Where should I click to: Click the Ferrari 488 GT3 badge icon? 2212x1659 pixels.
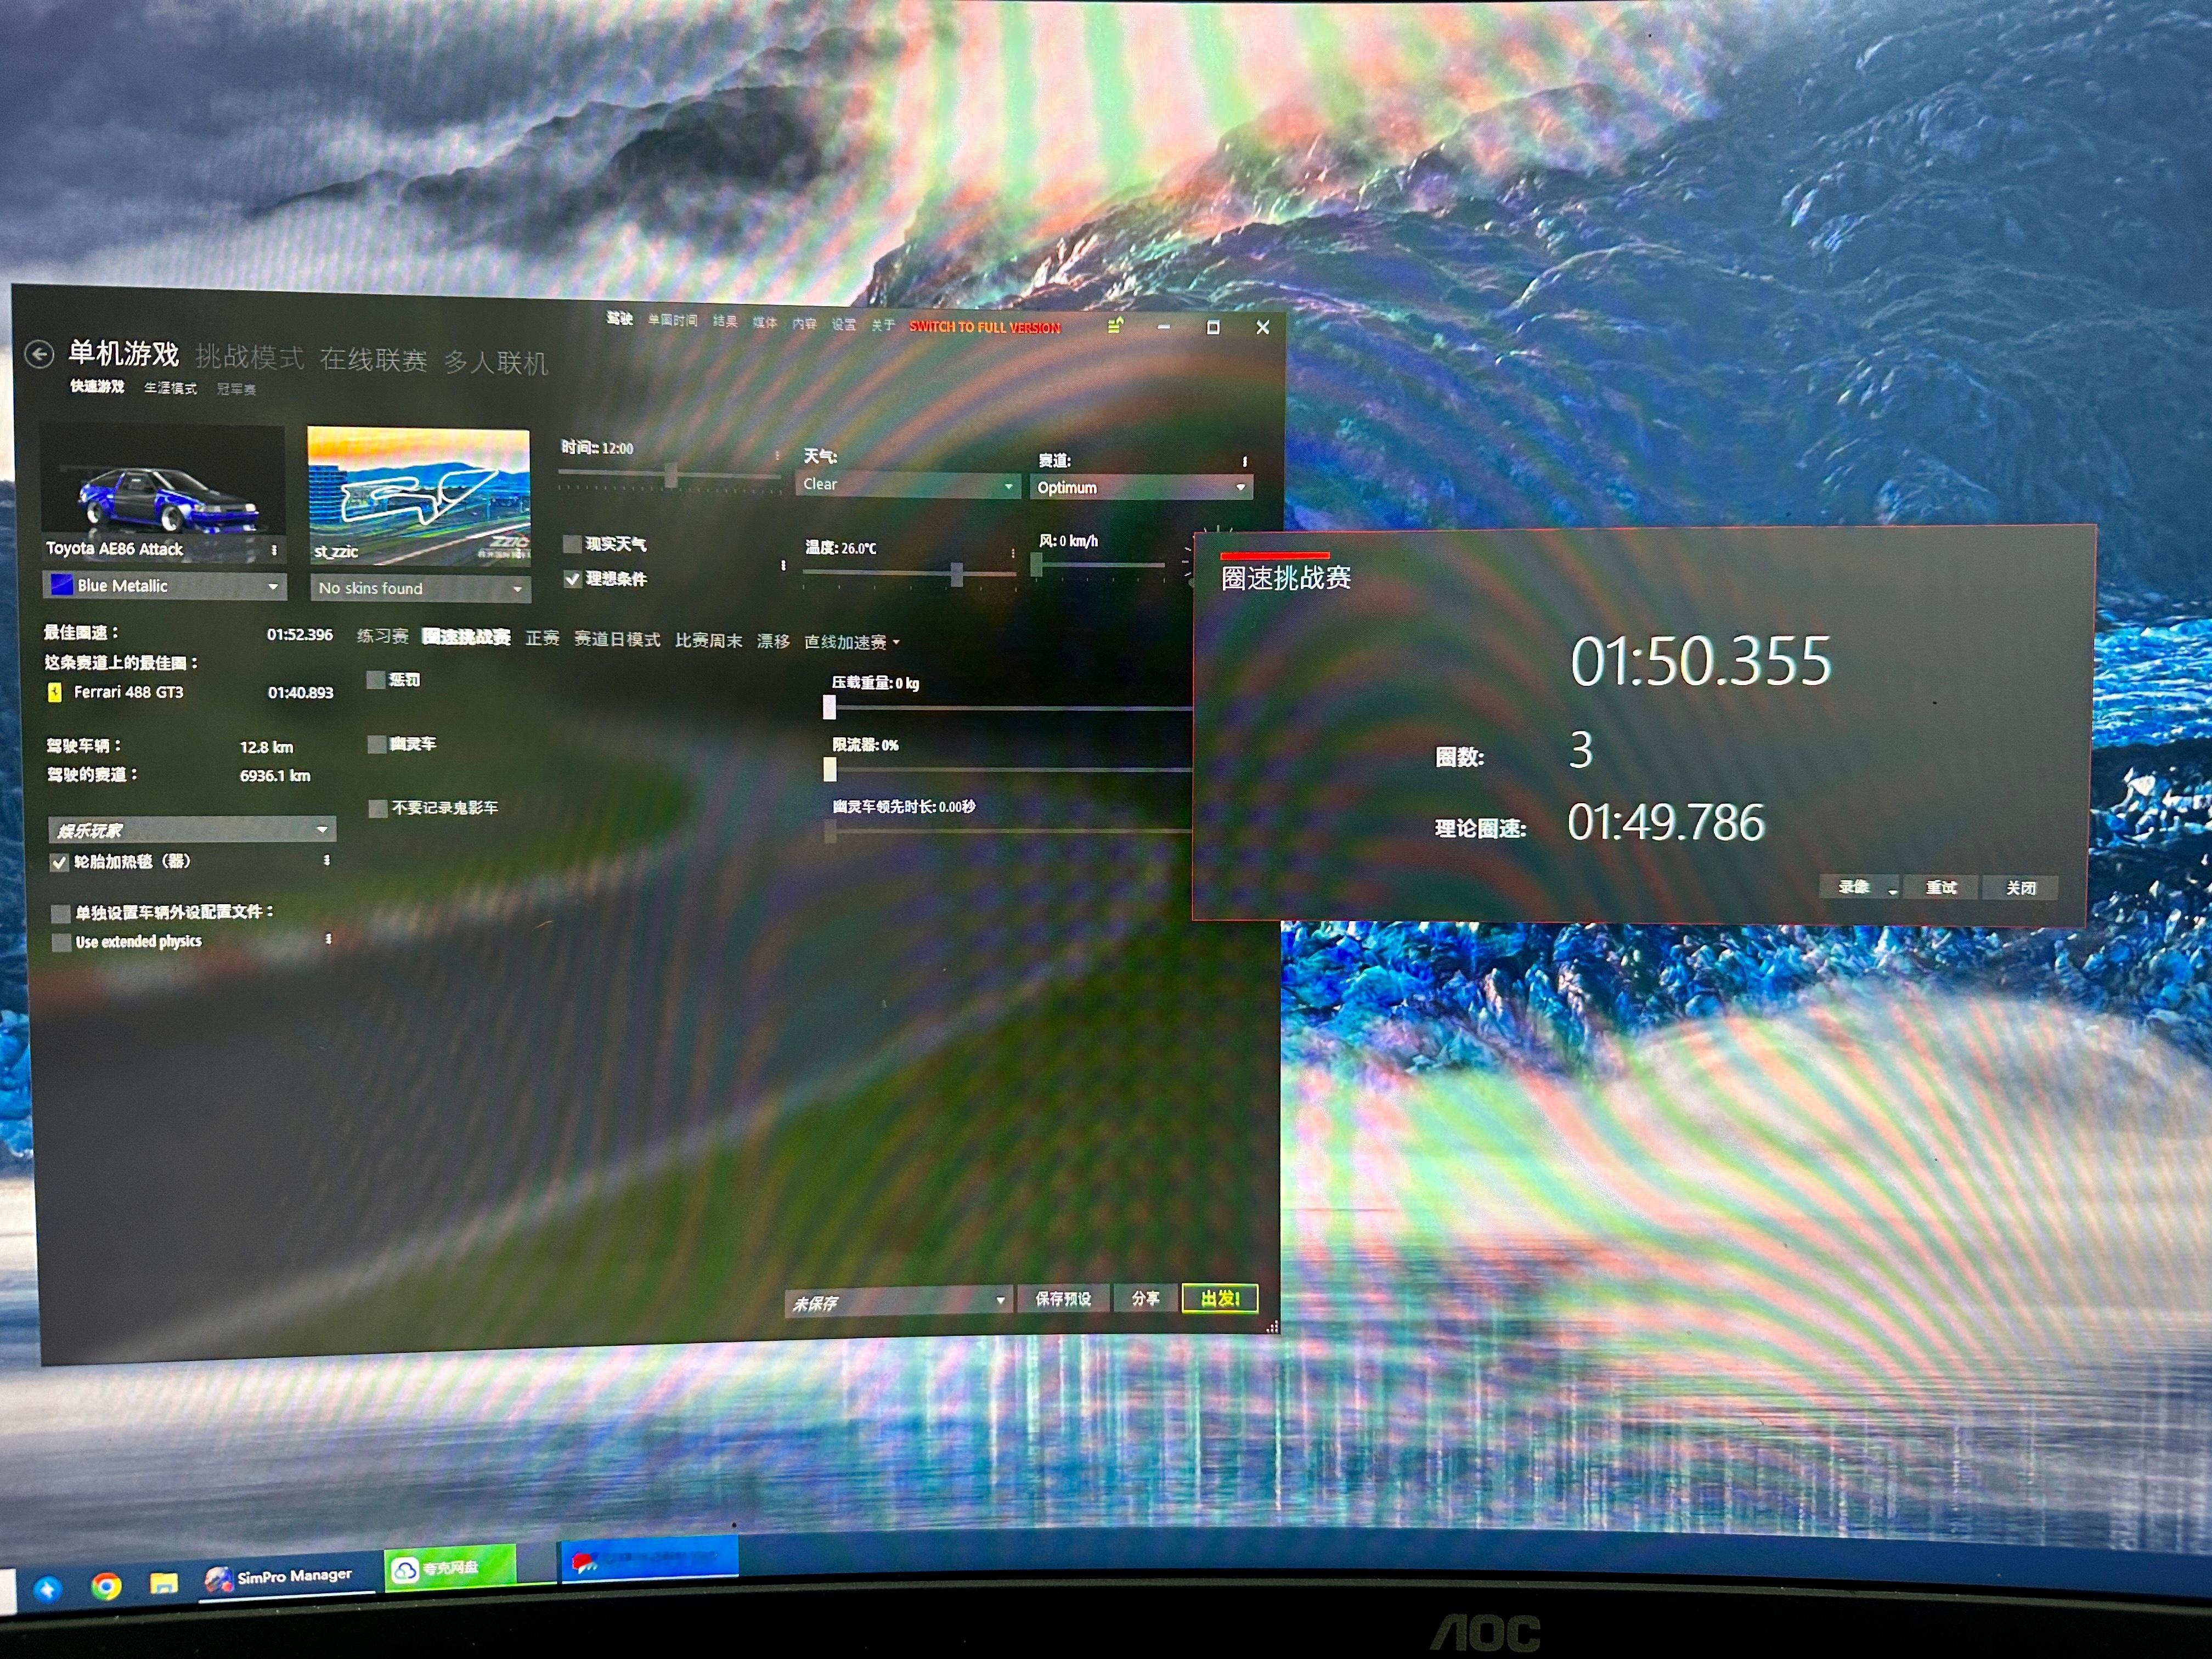pos(55,692)
